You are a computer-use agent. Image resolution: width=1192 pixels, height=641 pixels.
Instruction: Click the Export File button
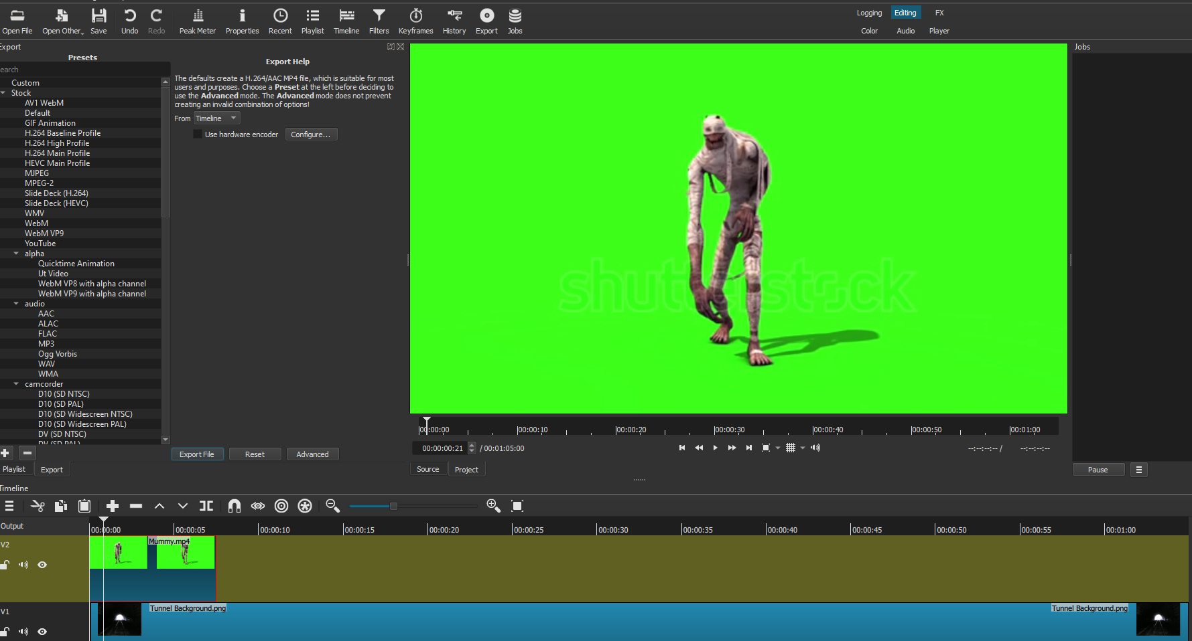(x=197, y=454)
